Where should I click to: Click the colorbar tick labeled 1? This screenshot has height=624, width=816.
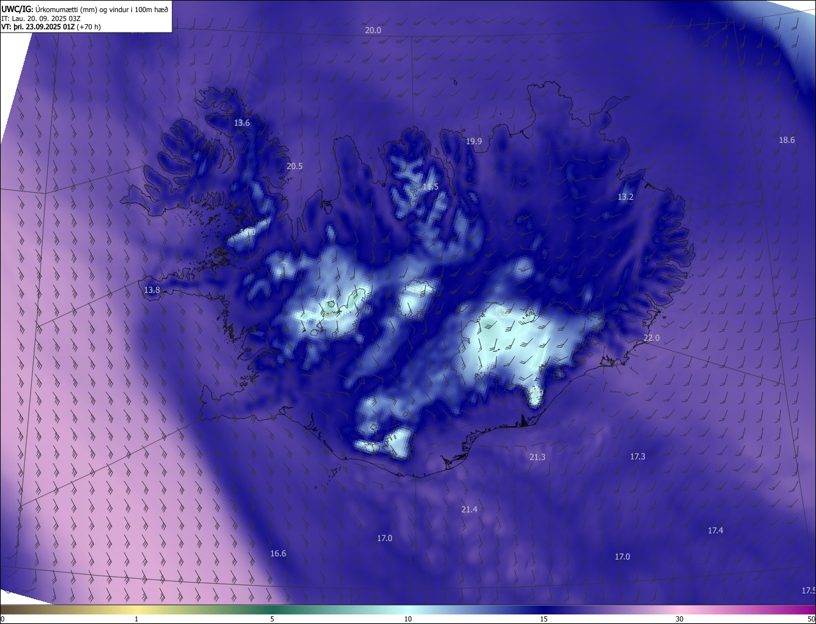[x=136, y=619]
